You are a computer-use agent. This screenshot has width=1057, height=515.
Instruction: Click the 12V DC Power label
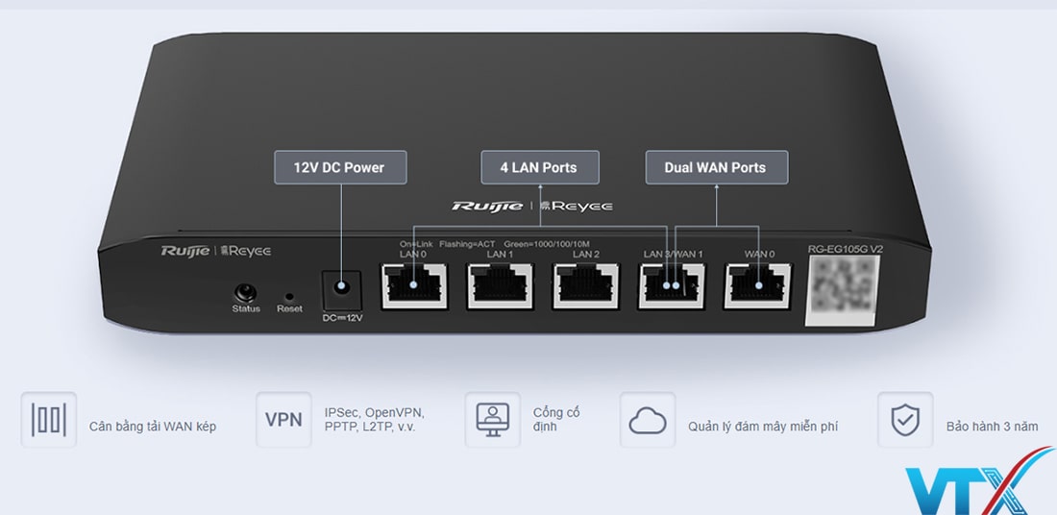click(x=340, y=167)
